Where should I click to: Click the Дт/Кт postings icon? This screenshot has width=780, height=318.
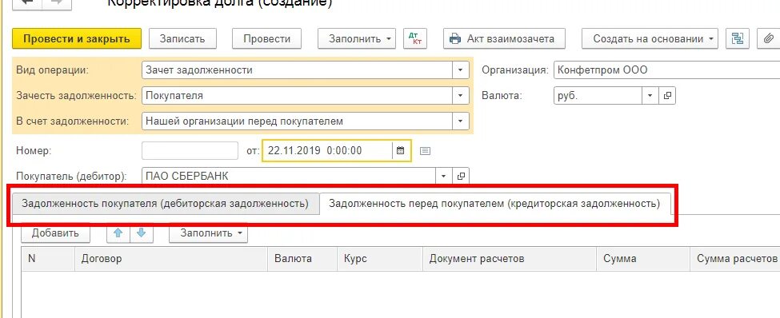pos(415,38)
